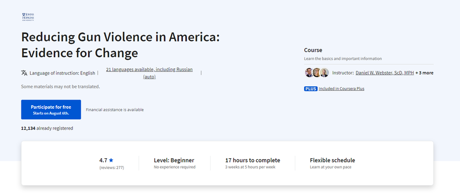460x195 pixels.
Task: Click the +3 more instructors text
Action: (424, 73)
